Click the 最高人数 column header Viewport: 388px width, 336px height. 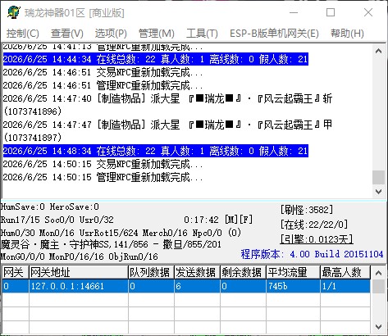tap(345, 272)
